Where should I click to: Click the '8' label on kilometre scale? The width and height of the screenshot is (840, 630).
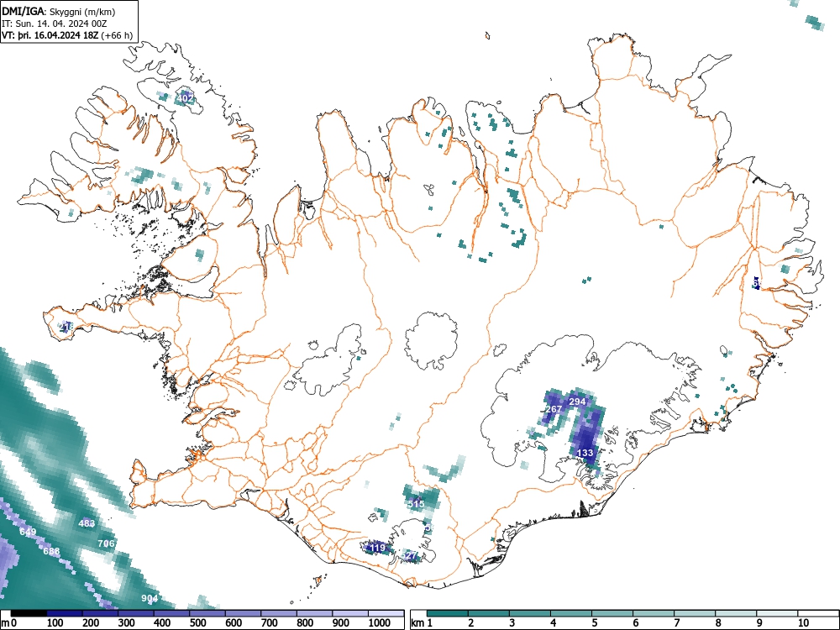(718, 622)
